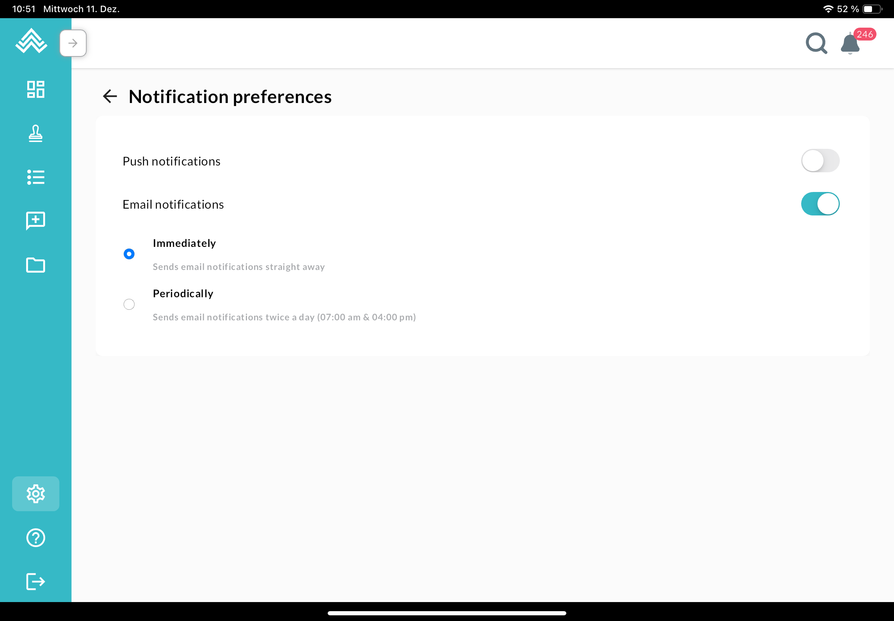Go back using the left arrow
The image size is (894, 621).
[x=110, y=96]
